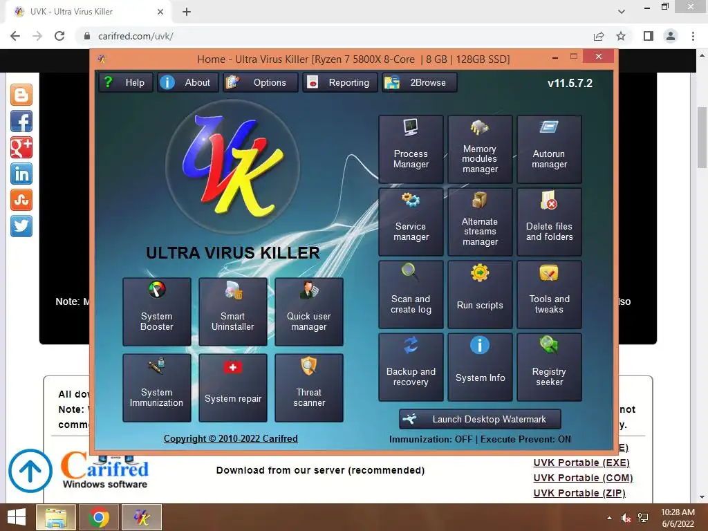Select the UVK - Ultra Virus Killer tab
708x531 pixels.
point(88,12)
